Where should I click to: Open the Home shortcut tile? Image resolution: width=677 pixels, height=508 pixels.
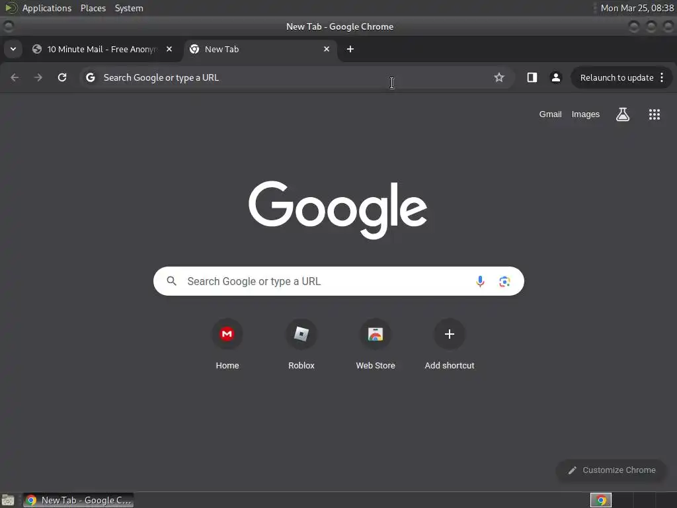(x=227, y=344)
